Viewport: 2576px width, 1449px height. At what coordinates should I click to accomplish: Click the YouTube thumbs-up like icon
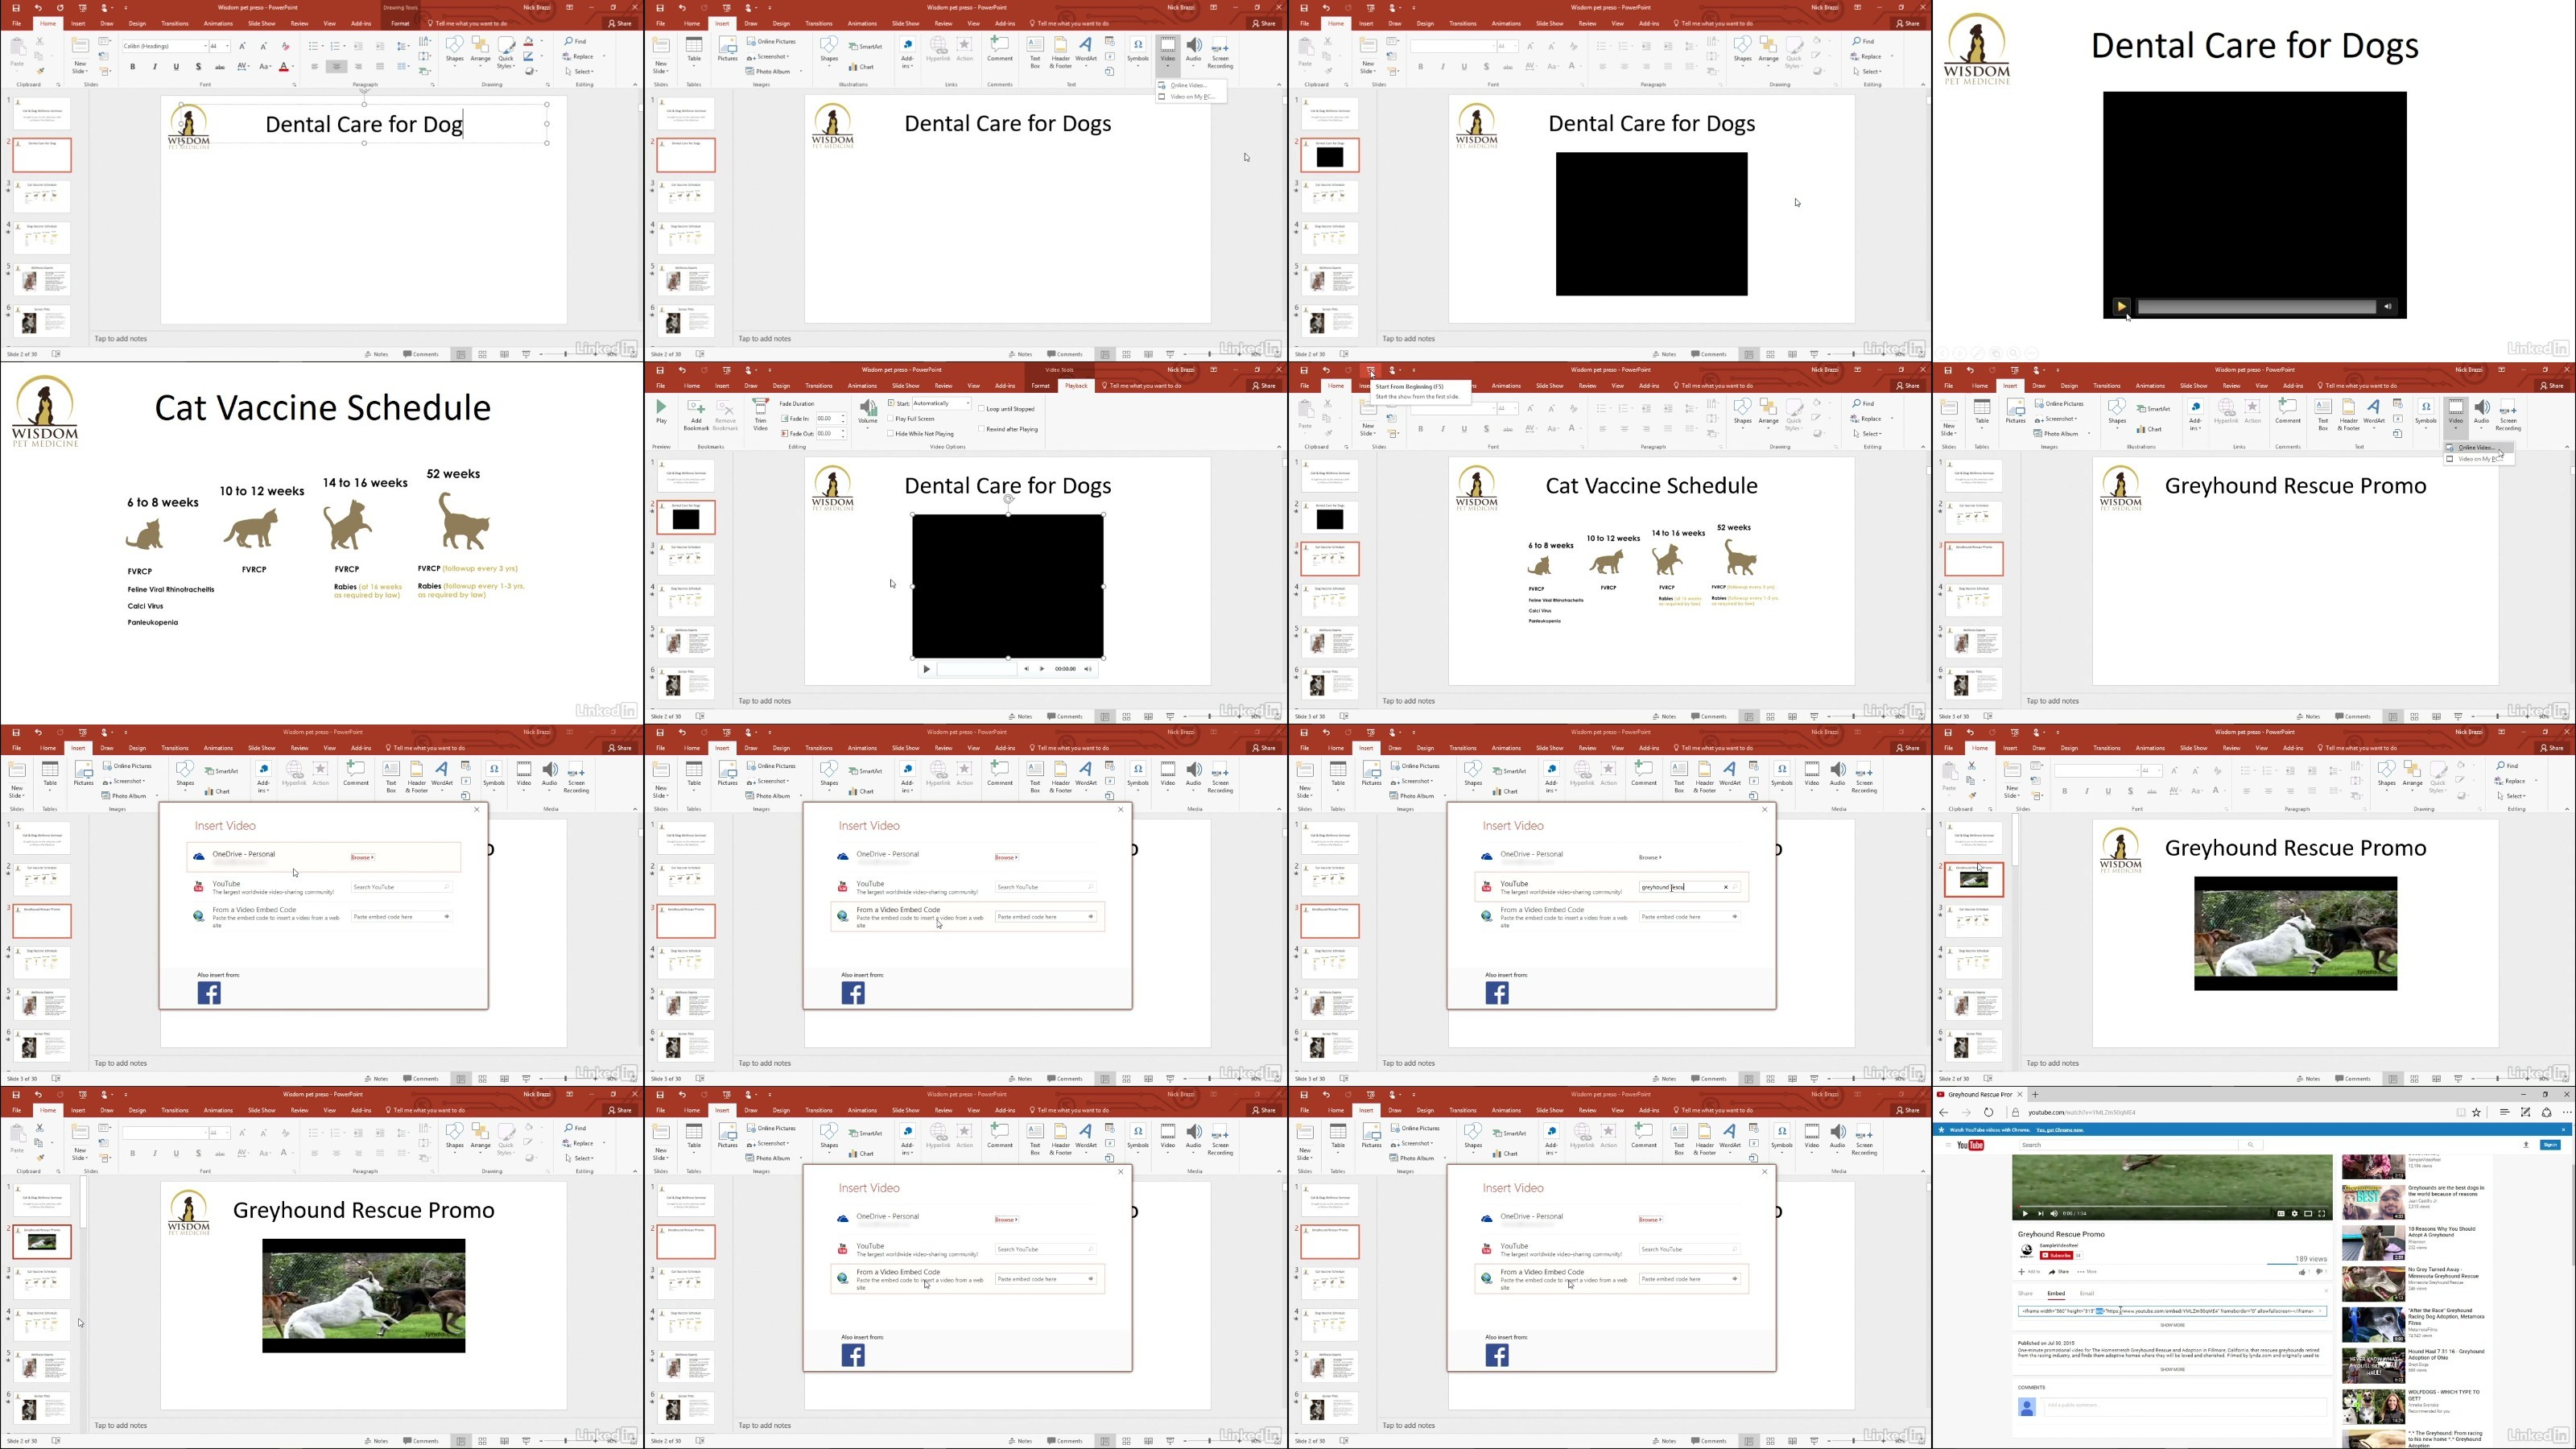pos(2302,1272)
